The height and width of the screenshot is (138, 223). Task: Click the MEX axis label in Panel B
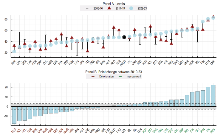pyautogui.click(x=213, y=131)
